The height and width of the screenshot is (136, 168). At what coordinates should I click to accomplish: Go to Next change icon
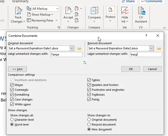[77, 20]
